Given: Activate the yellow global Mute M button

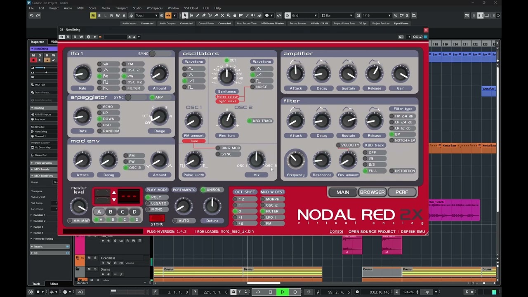Looking at the screenshot, I should (x=93, y=16).
